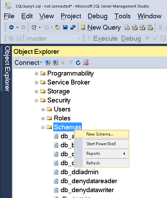Click the Display Estimated Execution Plan icon
167x198 pixels.
tap(163, 38)
